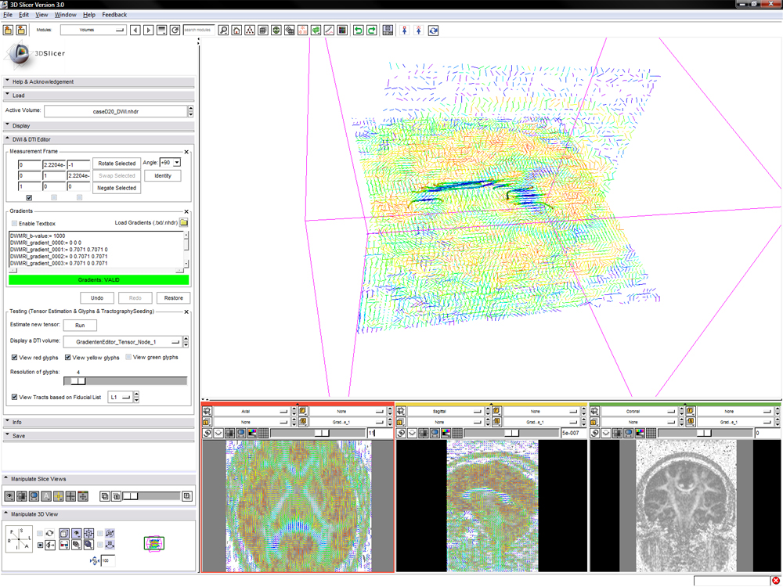
Task: Open the Window menu
Action: (x=66, y=15)
